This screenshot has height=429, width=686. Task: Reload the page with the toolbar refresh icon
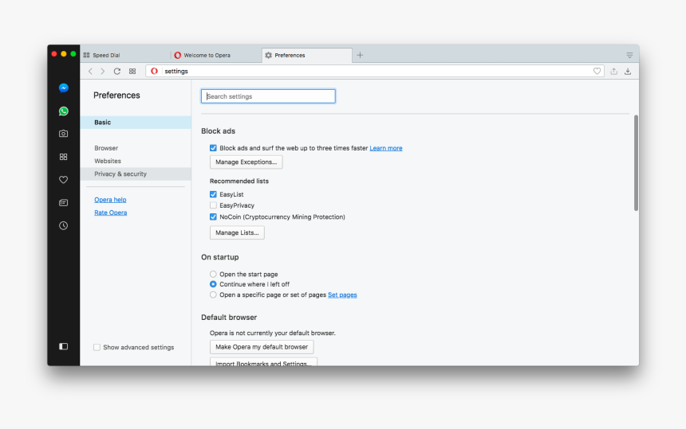117,72
